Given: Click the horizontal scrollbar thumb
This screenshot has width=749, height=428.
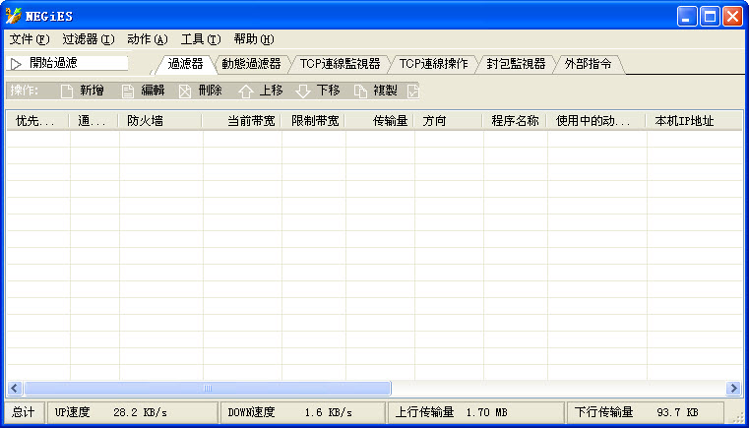Looking at the screenshot, I should (207, 389).
